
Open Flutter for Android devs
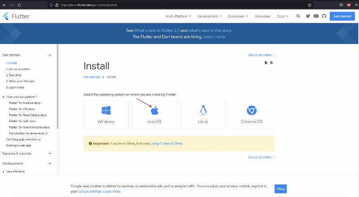click(25, 103)
